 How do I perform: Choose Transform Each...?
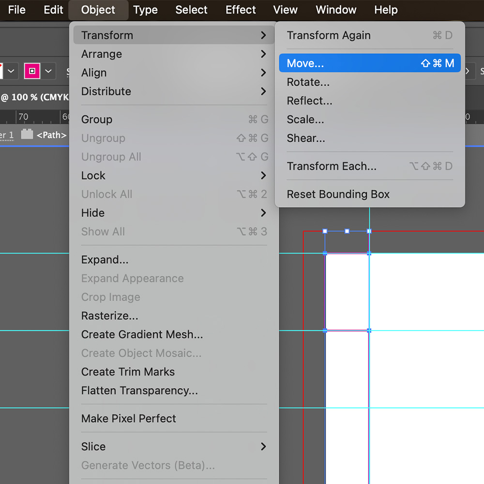click(370, 166)
